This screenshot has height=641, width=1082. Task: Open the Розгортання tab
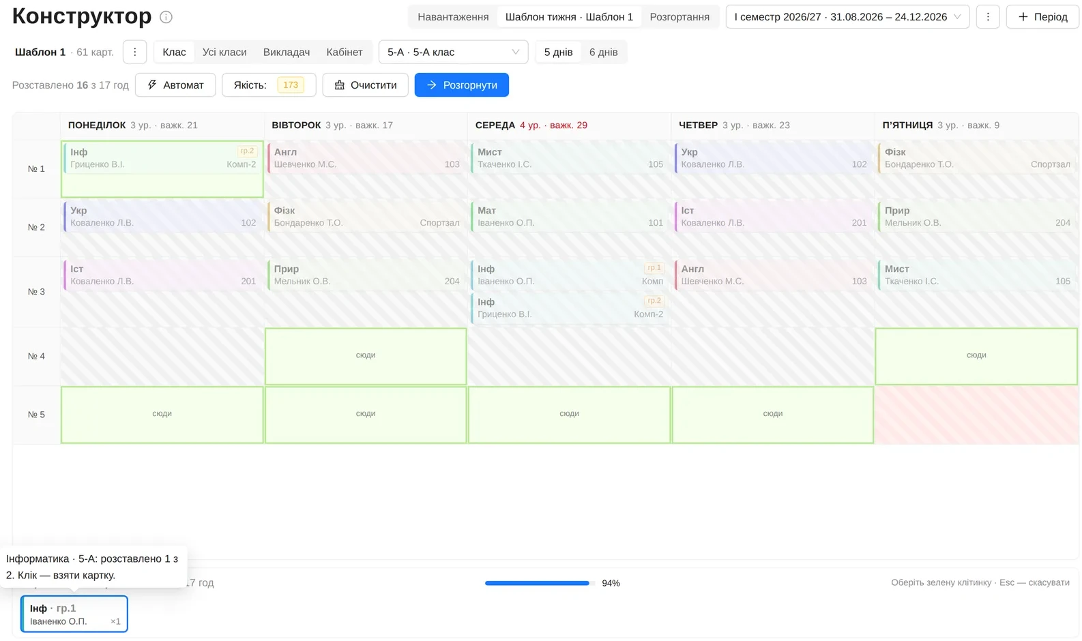click(x=679, y=17)
